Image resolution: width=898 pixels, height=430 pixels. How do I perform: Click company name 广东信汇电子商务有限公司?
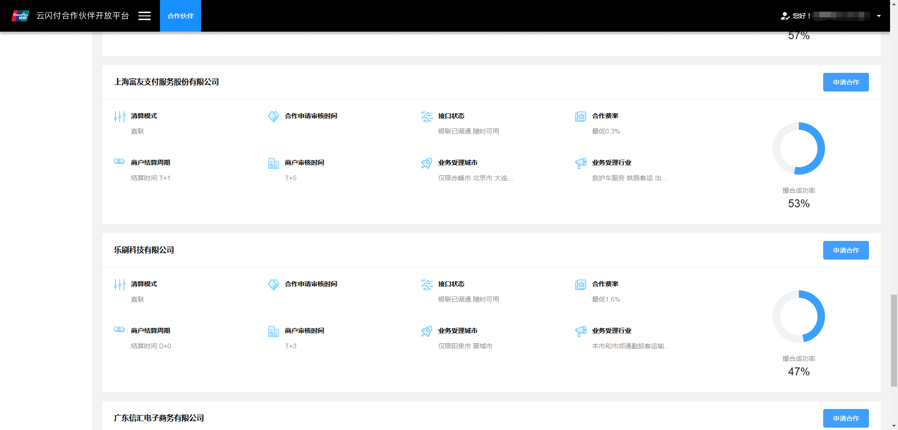click(x=159, y=418)
